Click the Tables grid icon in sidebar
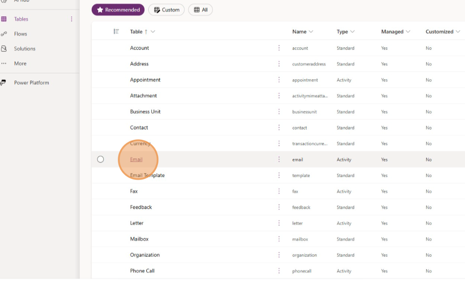 pyautogui.click(x=4, y=19)
